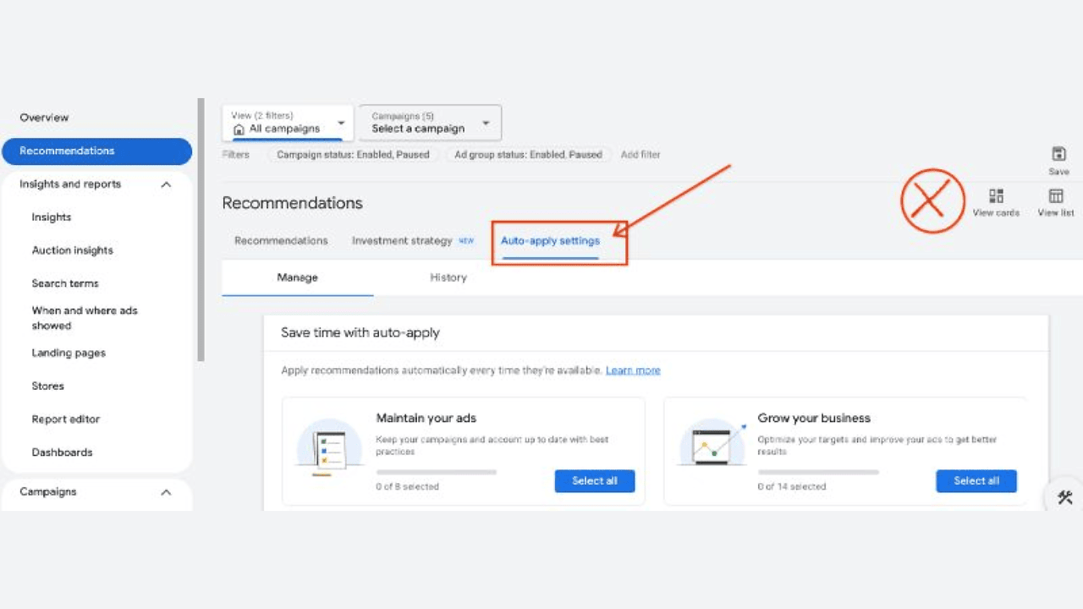Open the All campaigns view dropdown
This screenshot has width=1083, height=609.
[341, 123]
